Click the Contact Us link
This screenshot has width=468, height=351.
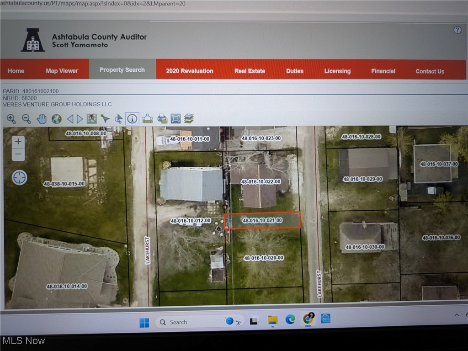click(430, 71)
